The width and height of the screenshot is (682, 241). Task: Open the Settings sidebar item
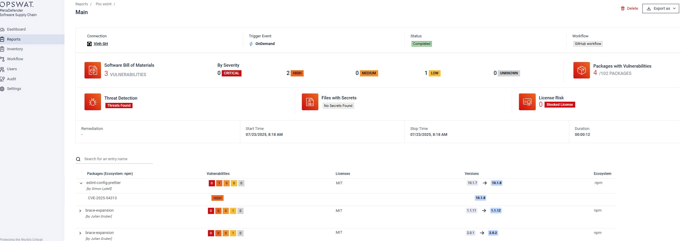coord(14,89)
